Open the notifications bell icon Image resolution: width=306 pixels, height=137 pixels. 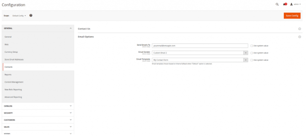pyautogui.click(x=284, y=4)
